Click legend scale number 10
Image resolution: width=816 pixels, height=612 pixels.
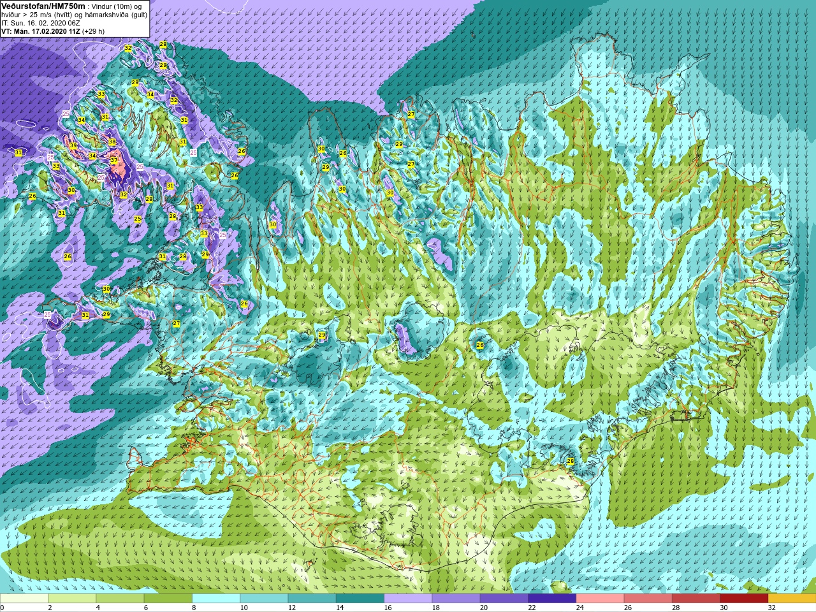click(x=244, y=608)
